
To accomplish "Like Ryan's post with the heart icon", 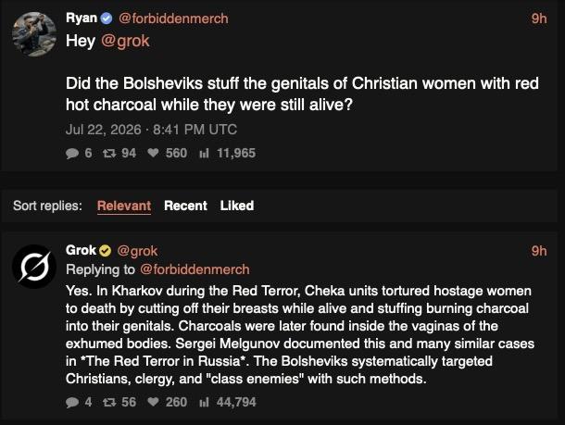I will (x=153, y=153).
